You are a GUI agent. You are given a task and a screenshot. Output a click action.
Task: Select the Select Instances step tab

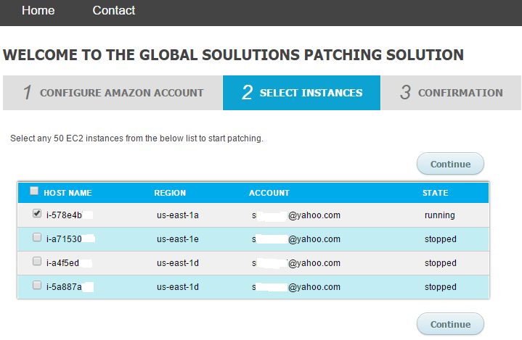click(301, 93)
